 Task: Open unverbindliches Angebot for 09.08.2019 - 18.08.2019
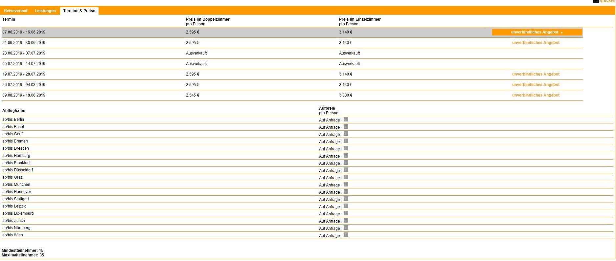(x=536, y=95)
